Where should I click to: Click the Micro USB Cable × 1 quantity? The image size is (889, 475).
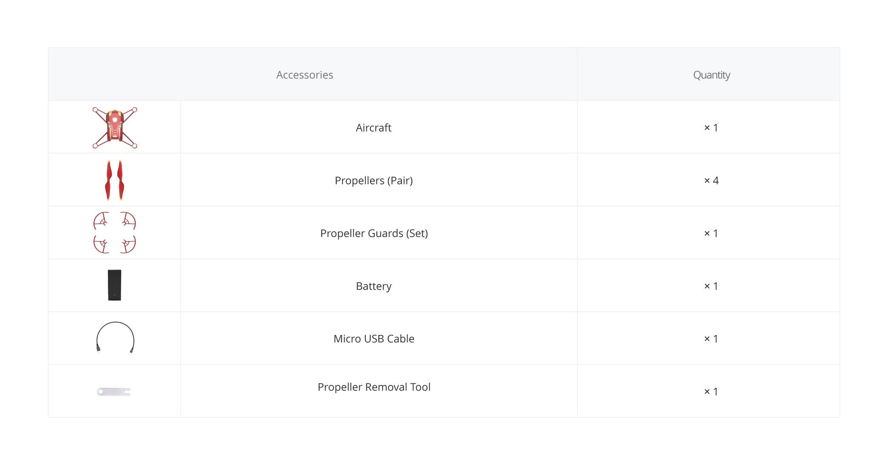(711, 339)
